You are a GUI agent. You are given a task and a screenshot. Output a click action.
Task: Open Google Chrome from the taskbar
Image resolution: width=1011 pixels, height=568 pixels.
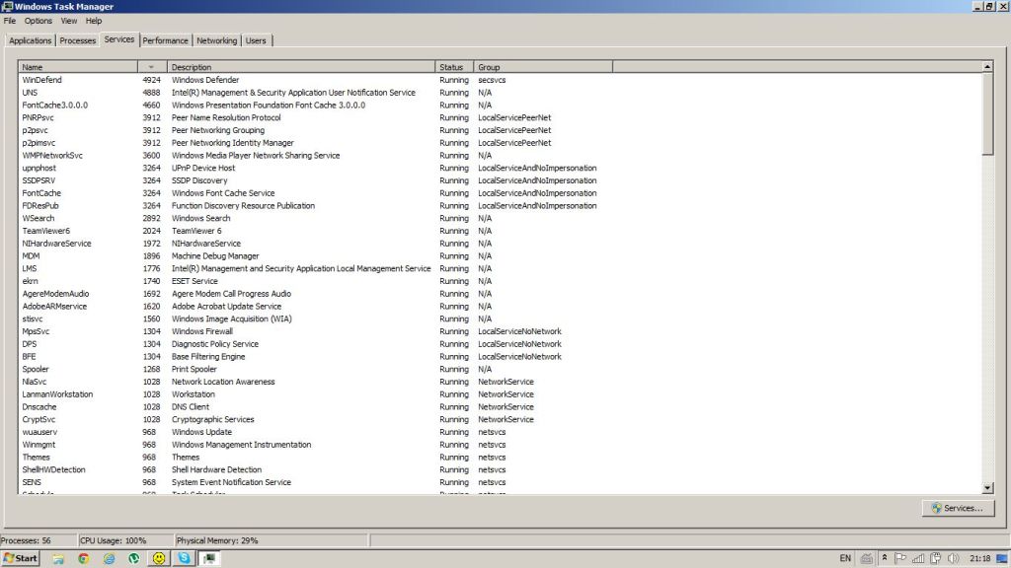point(84,558)
